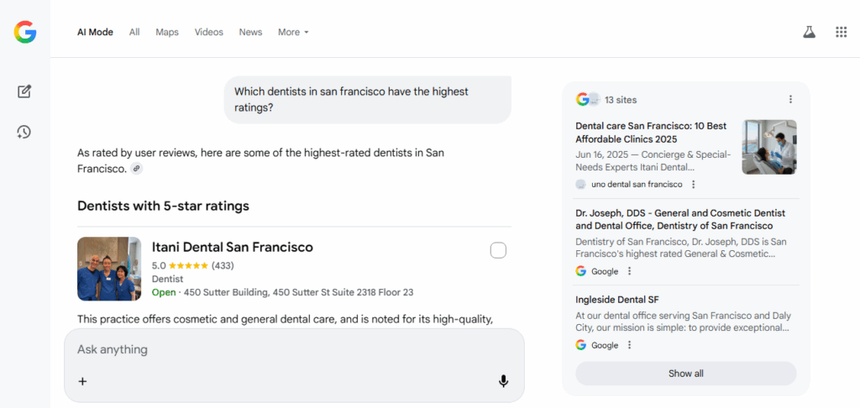Click the plus icon to add attachment
Image resolution: width=860 pixels, height=408 pixels.
click(82, 381)
